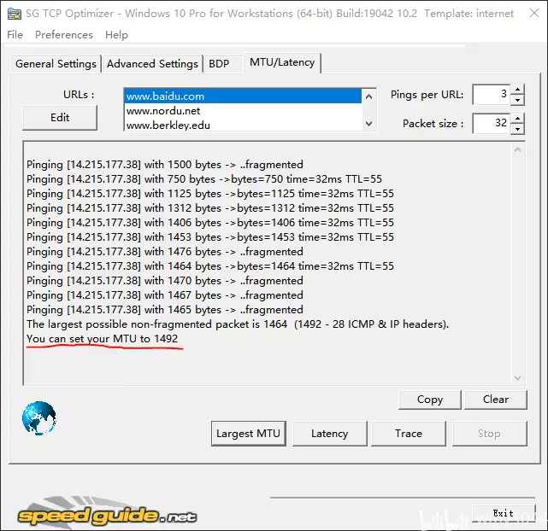The image size is (548, 531).
Task: Click the Stop button
Action: click(489, 434)
